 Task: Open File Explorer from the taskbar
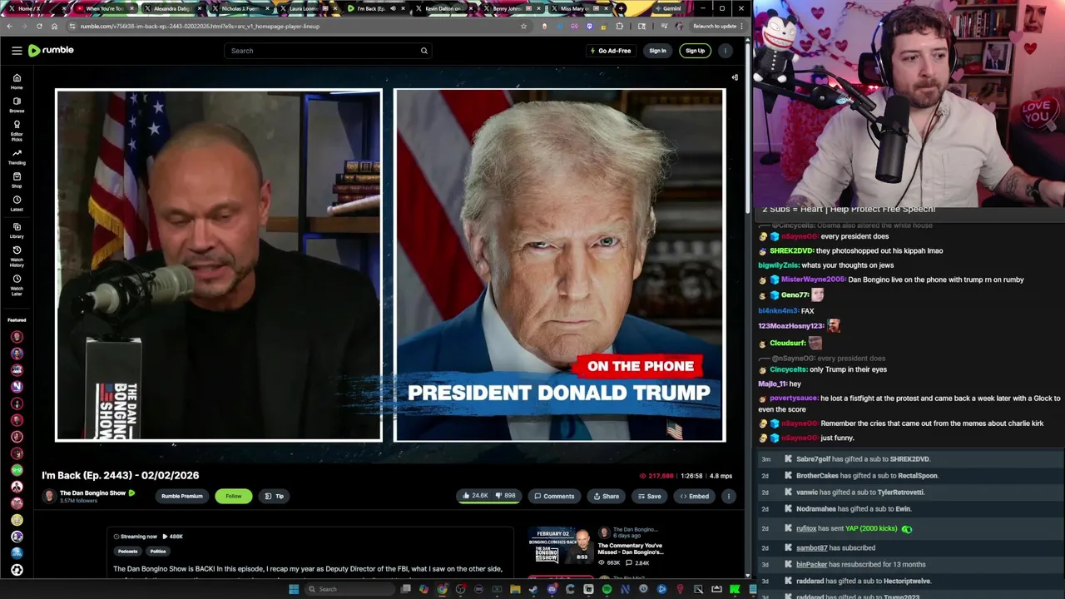click(515, 589)
